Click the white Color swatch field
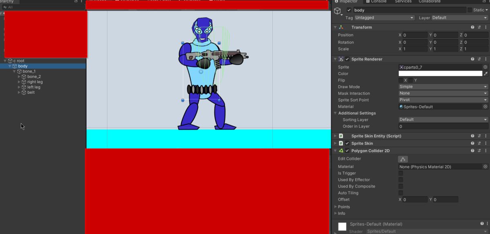This screenshot has width=490, height=234. (x=440, y=74)
